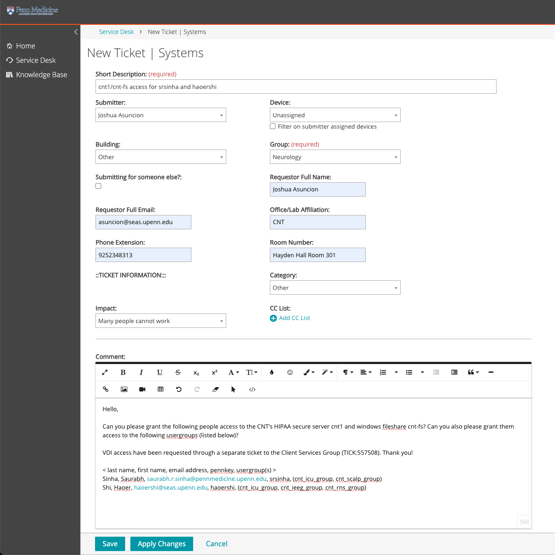Tick the Submitting for someone else checkbox
This screenshot has height=555, width=555.
(99, 186)
